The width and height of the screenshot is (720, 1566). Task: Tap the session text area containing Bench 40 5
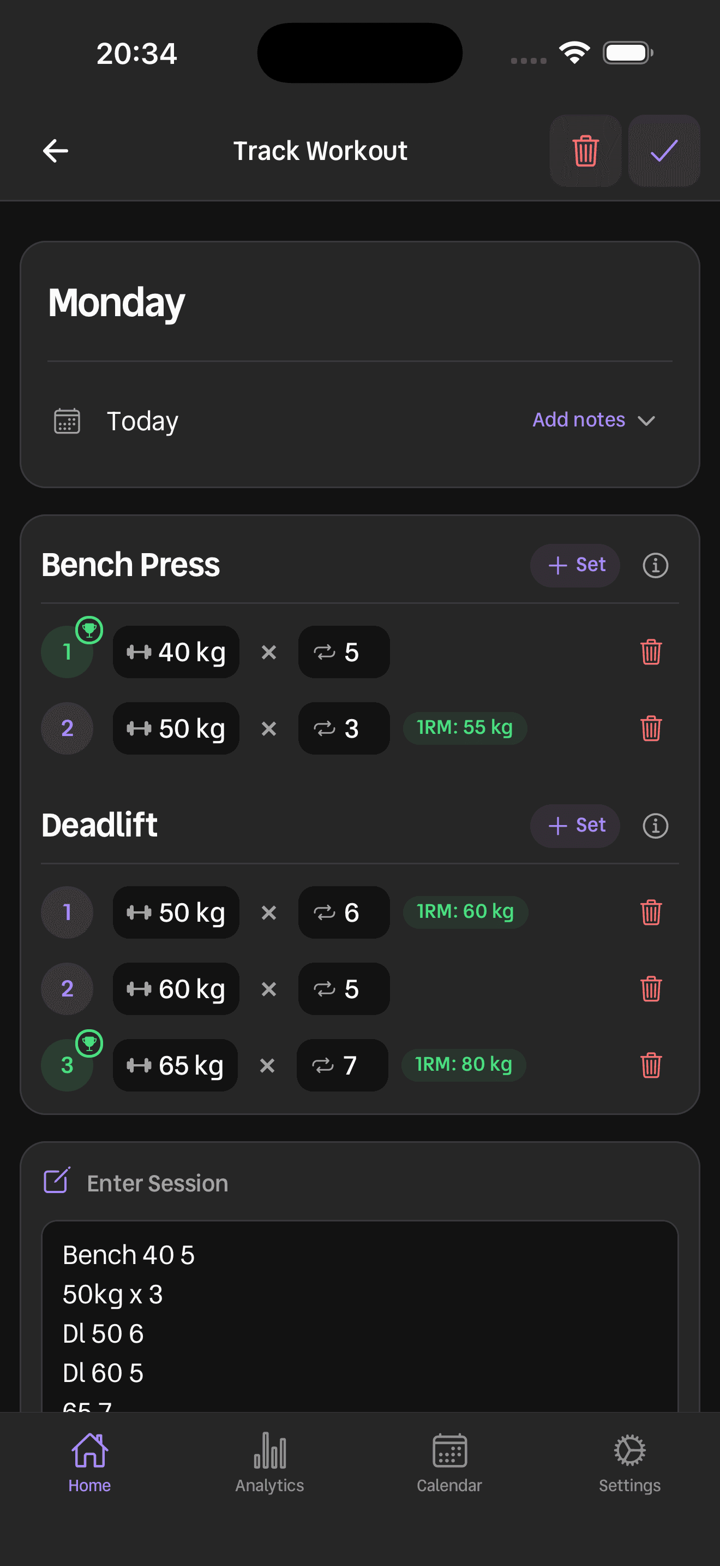point(359,1313)
